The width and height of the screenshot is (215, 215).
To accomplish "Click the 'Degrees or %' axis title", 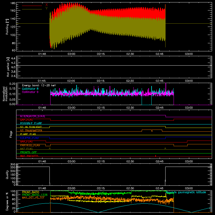I will click(x=7, y=201).
